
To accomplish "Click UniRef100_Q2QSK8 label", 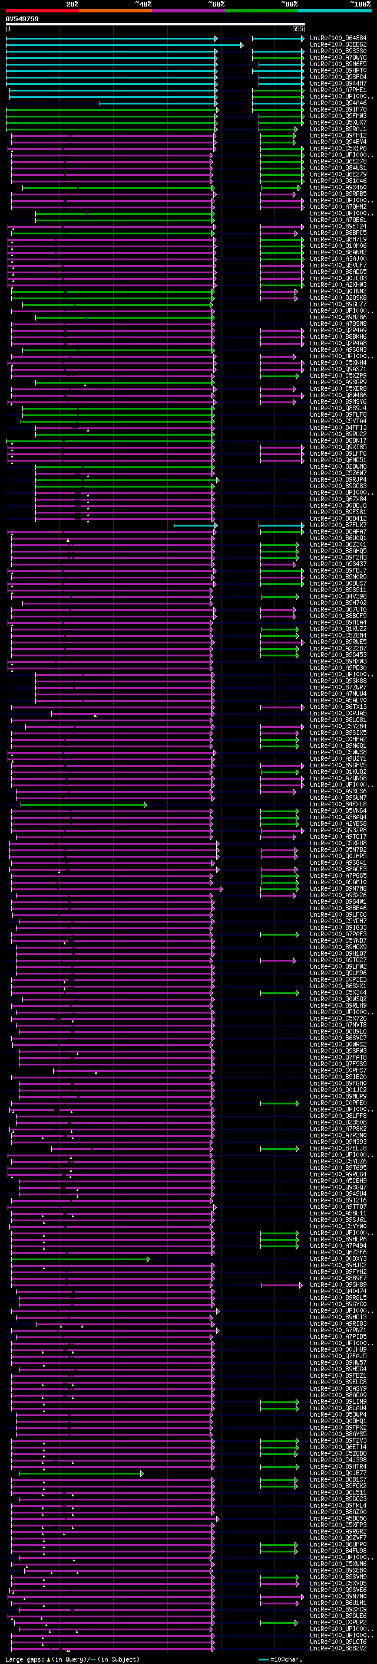I will tap(338, 298).
